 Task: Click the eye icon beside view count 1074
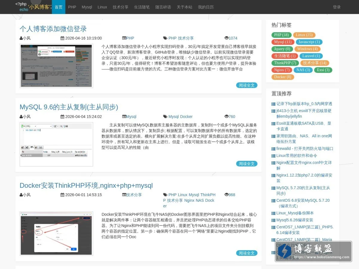coord(226,38)
